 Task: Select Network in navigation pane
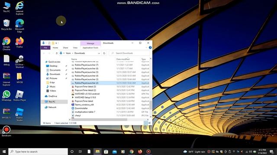(52, 107)
